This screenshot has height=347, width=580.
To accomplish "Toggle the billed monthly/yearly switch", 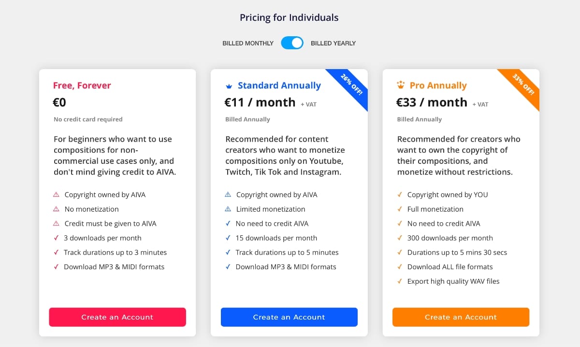I will pos(292,43).
